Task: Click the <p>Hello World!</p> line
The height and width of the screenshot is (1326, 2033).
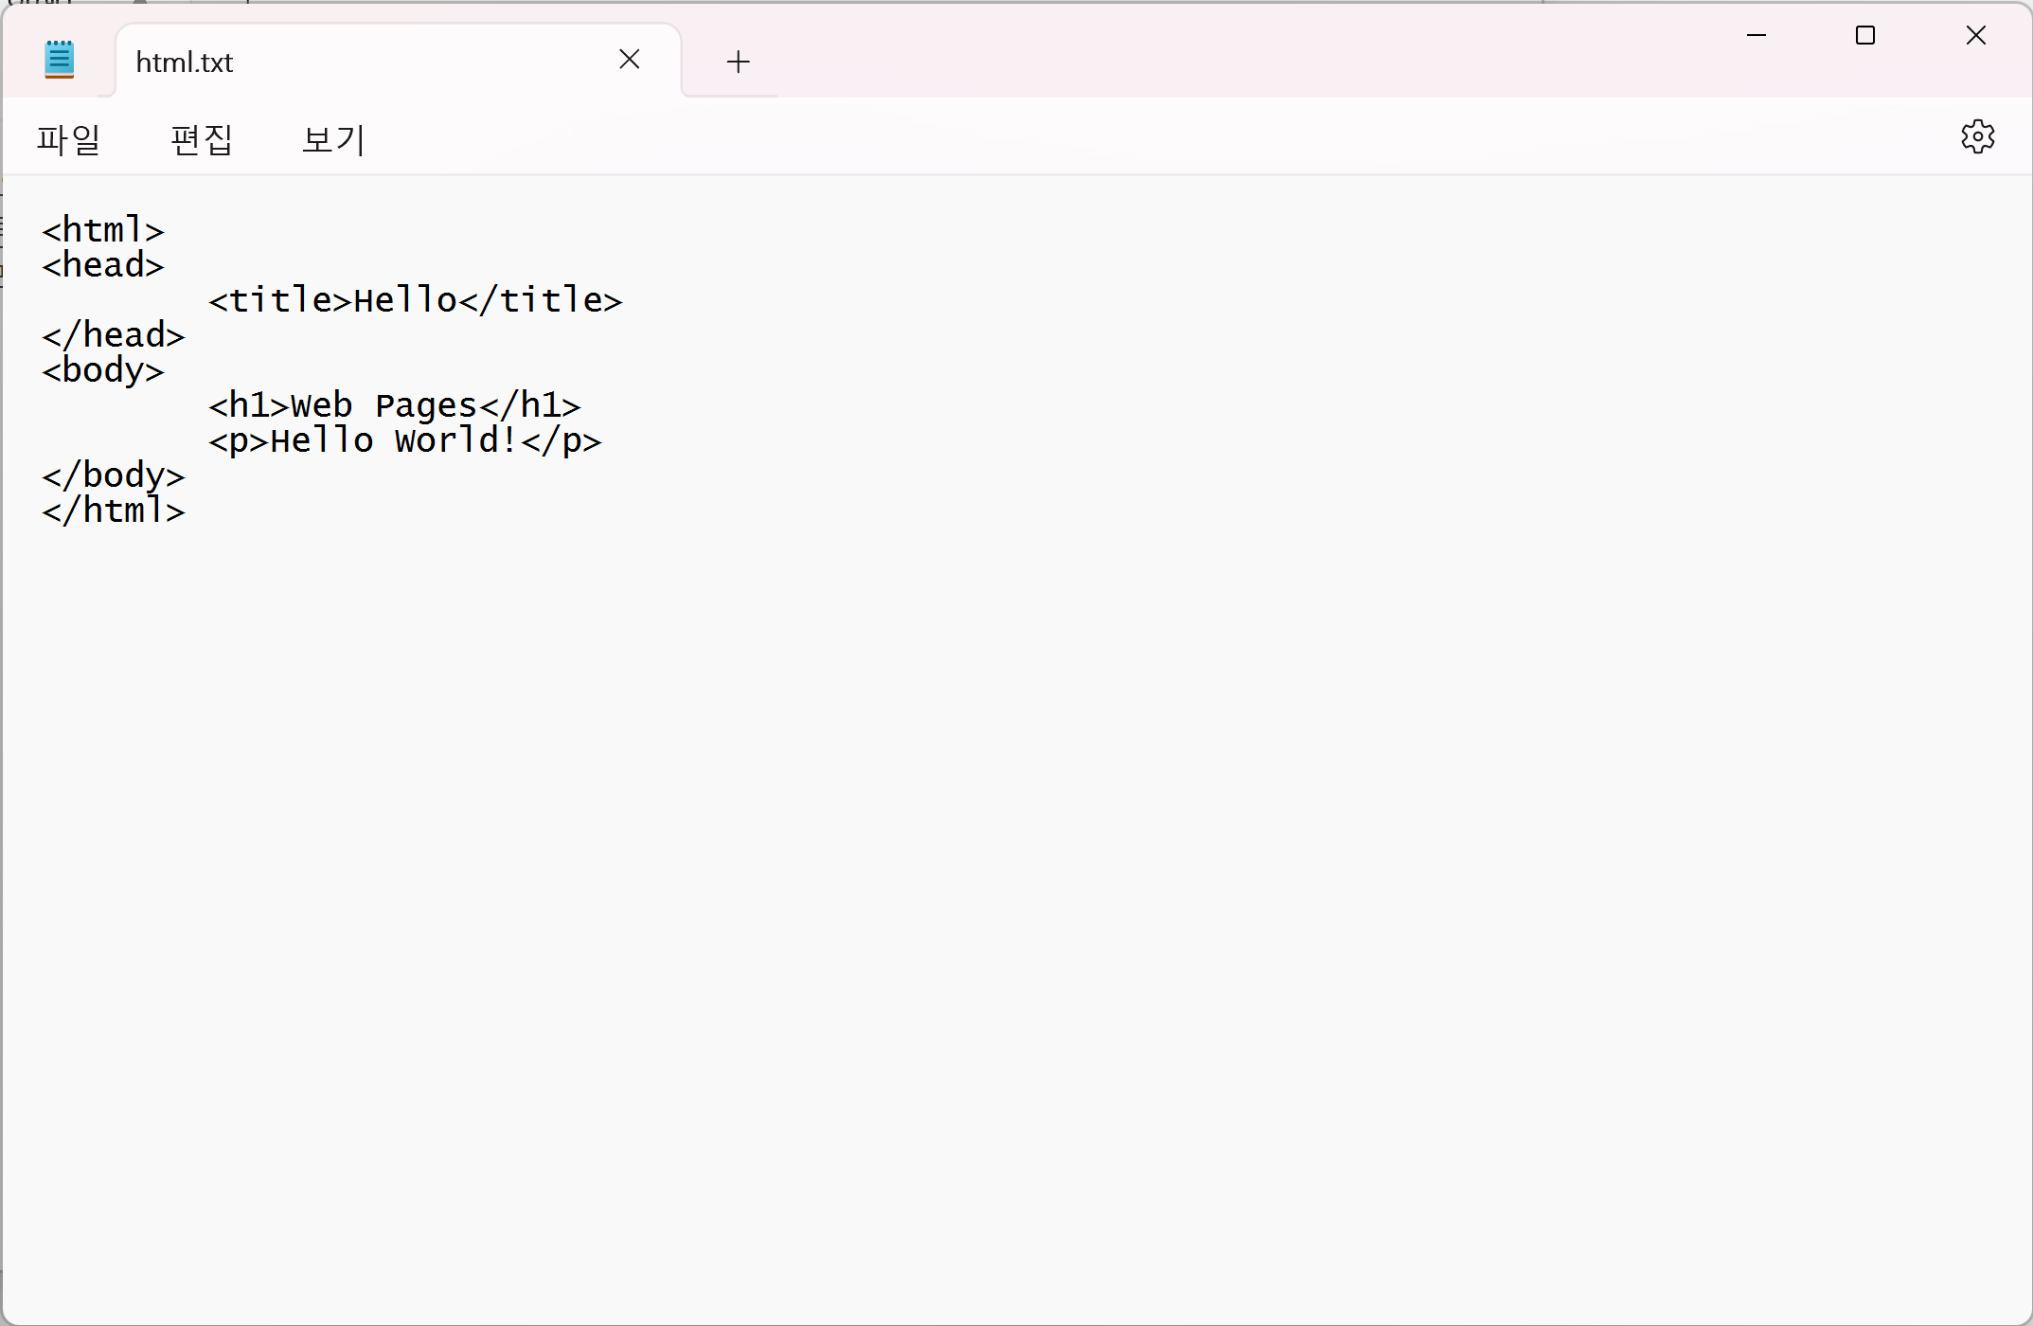Action: [404, 441]
